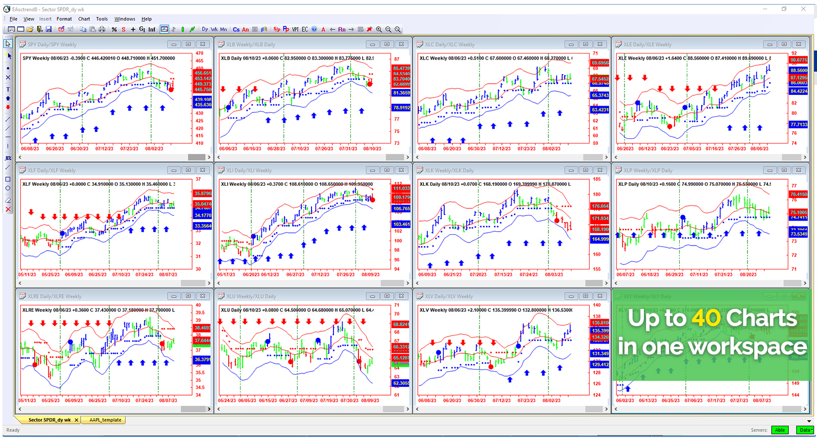Zoom in with the magnifier plus icon
Screen dimensions: 817x438
(379, 29)
